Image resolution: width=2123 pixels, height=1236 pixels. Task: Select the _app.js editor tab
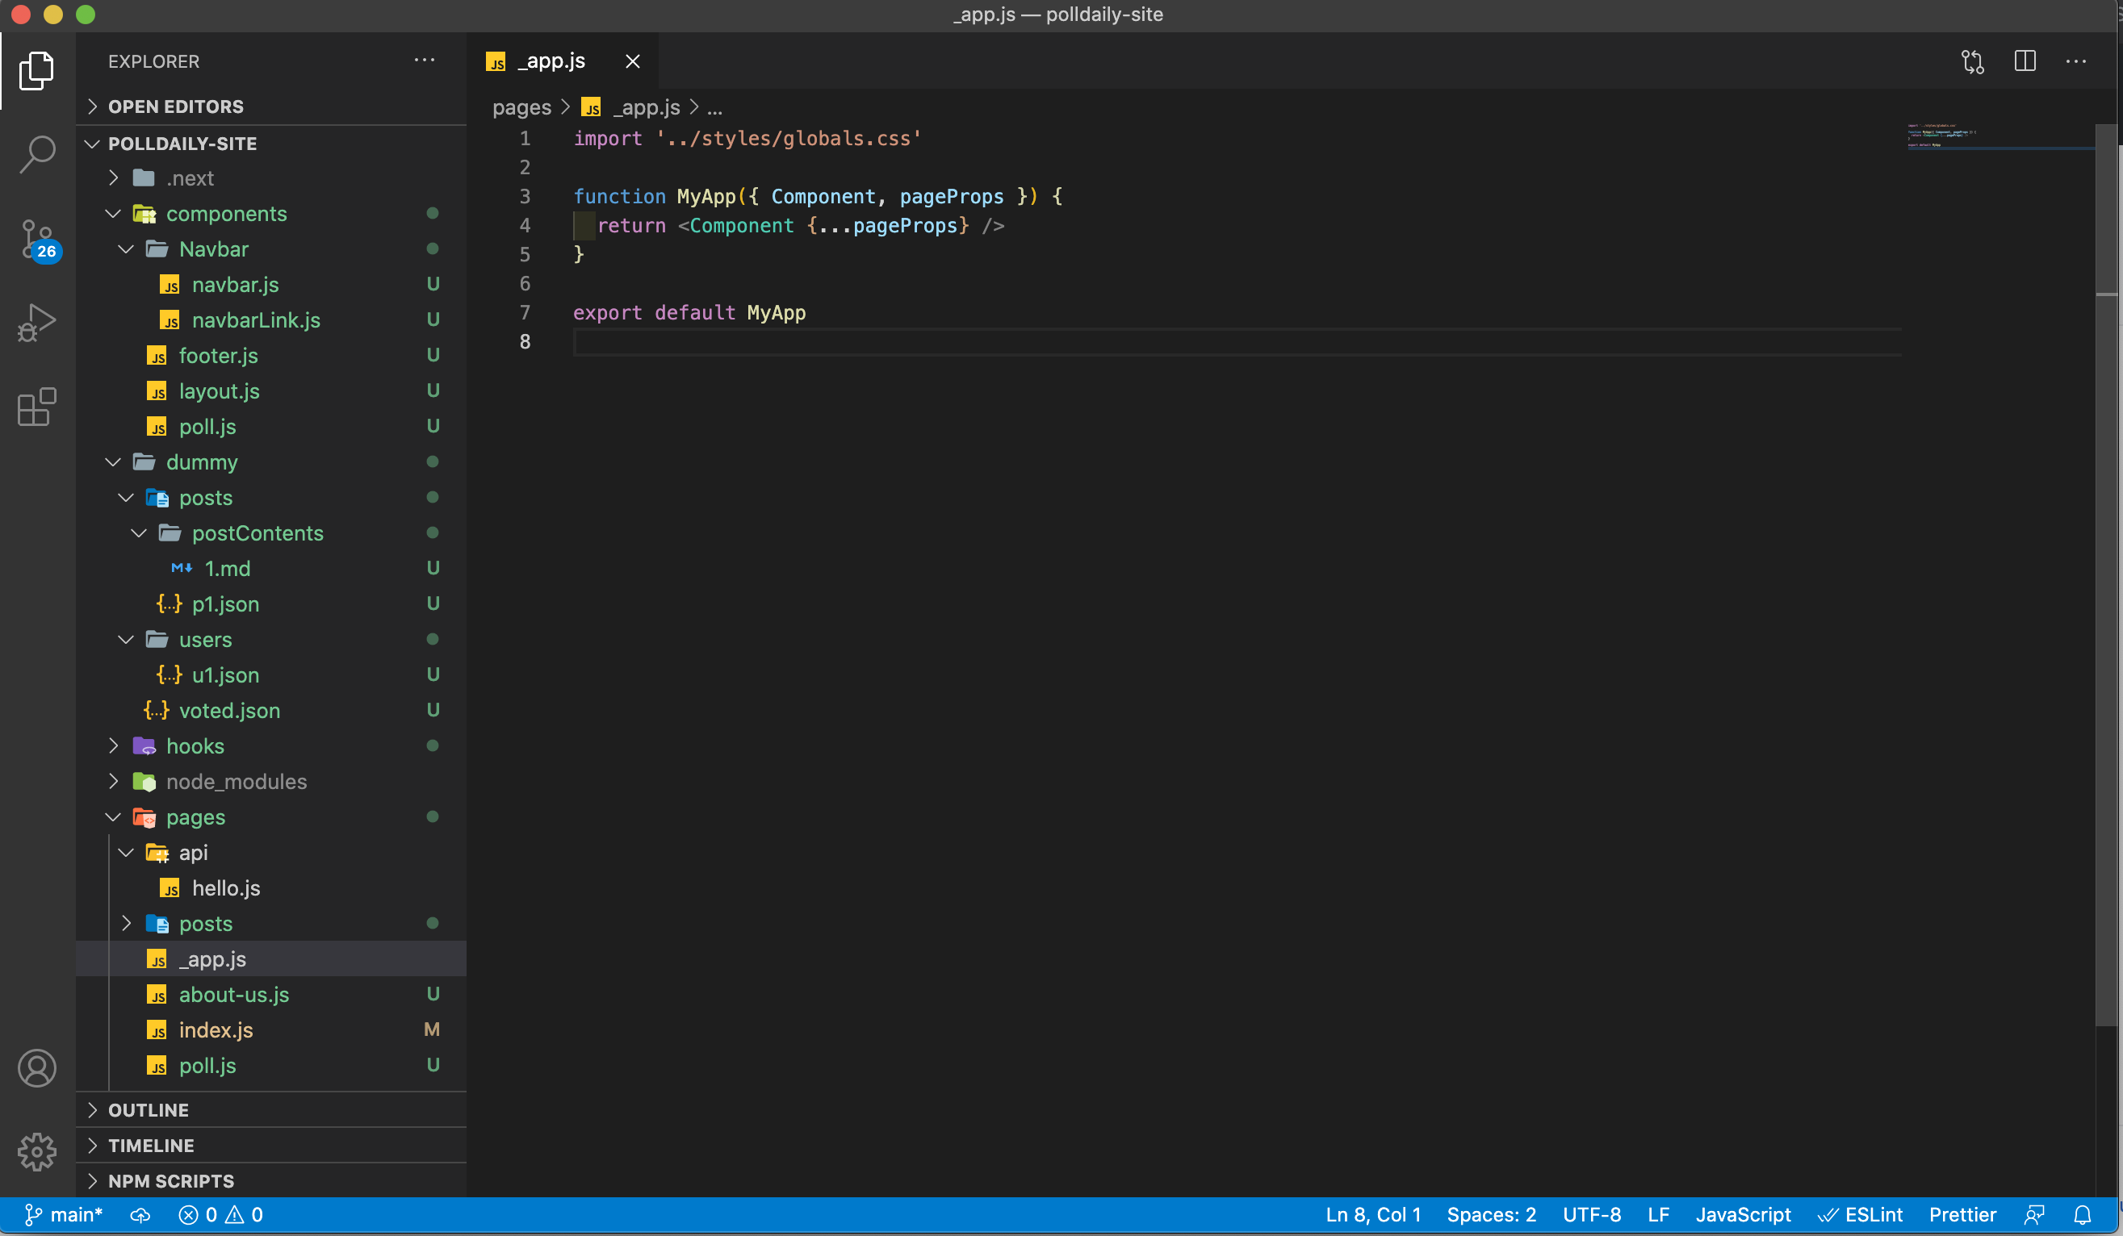(552, 61)
